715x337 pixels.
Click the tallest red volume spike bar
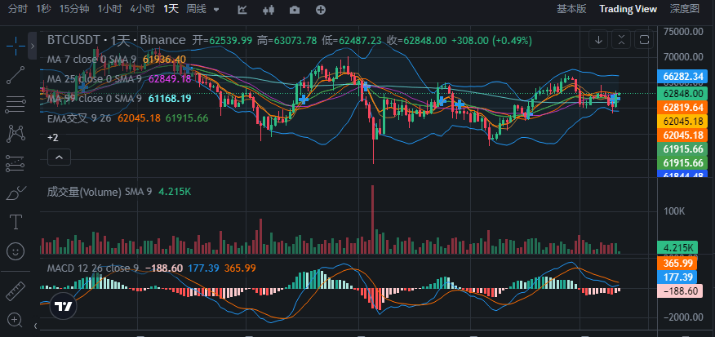(x=372, y=219)
